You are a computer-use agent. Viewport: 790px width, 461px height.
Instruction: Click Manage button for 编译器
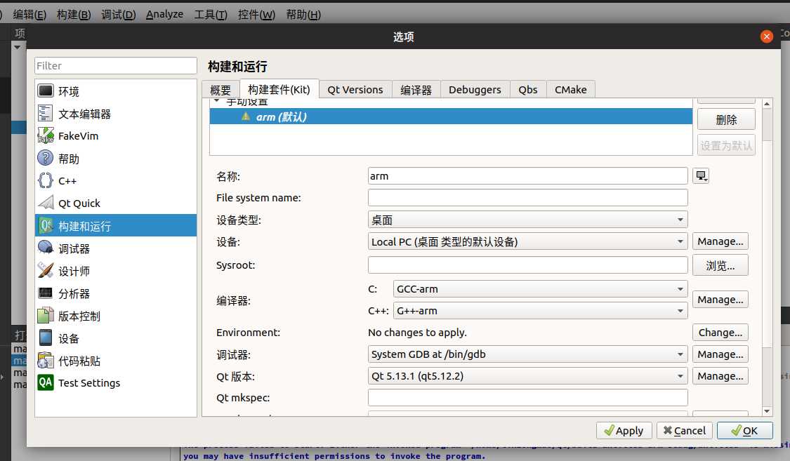(x=720, y=300)
